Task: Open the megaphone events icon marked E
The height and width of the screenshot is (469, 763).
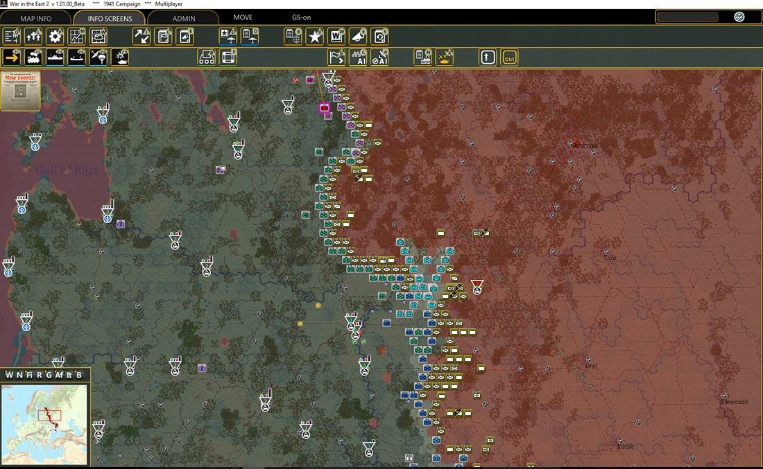Action: (x=358, y=37)
